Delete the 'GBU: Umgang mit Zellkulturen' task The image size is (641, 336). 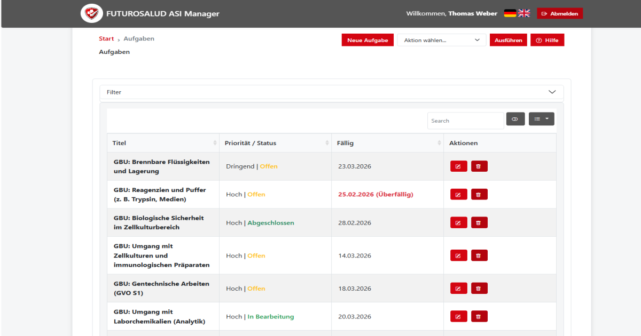point(479,255)
